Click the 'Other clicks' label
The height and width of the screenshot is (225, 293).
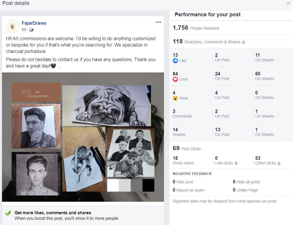(265, 163)
